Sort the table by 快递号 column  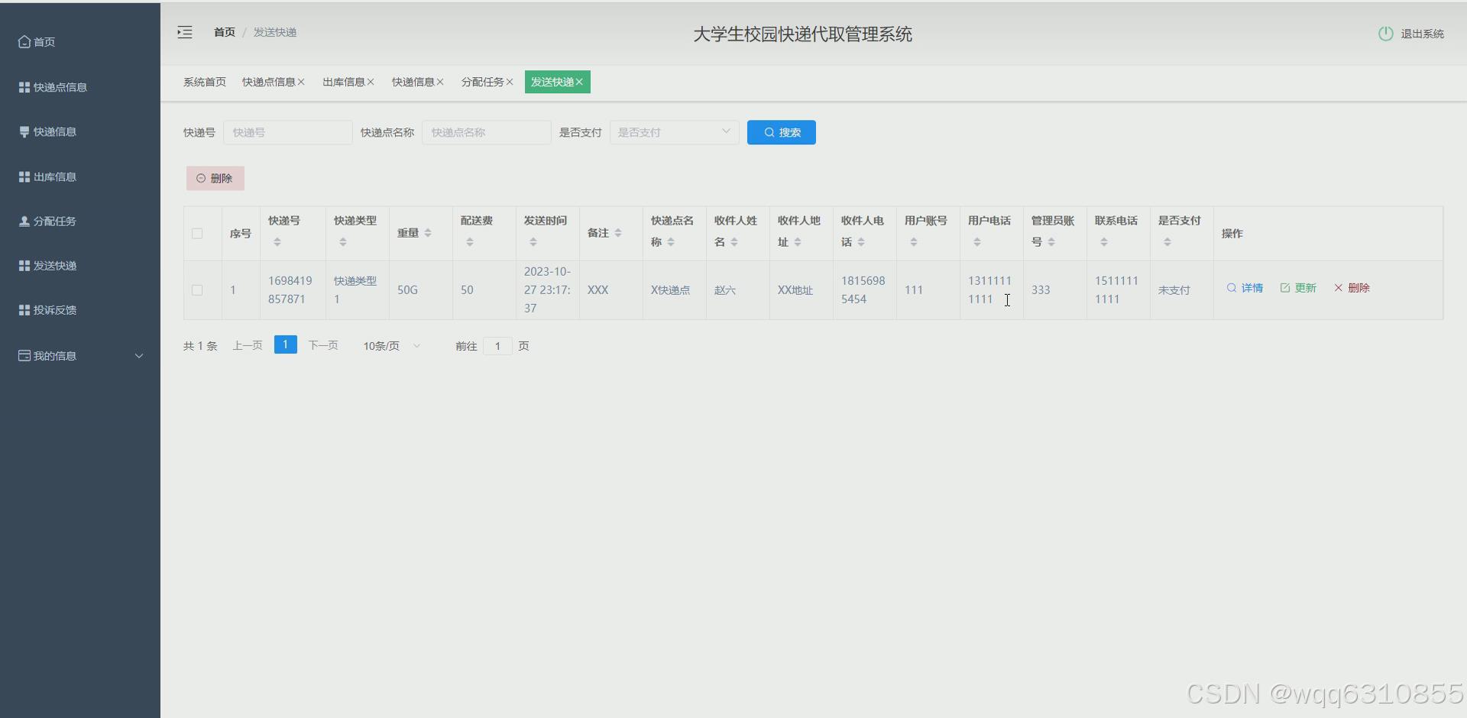[277, 241]
